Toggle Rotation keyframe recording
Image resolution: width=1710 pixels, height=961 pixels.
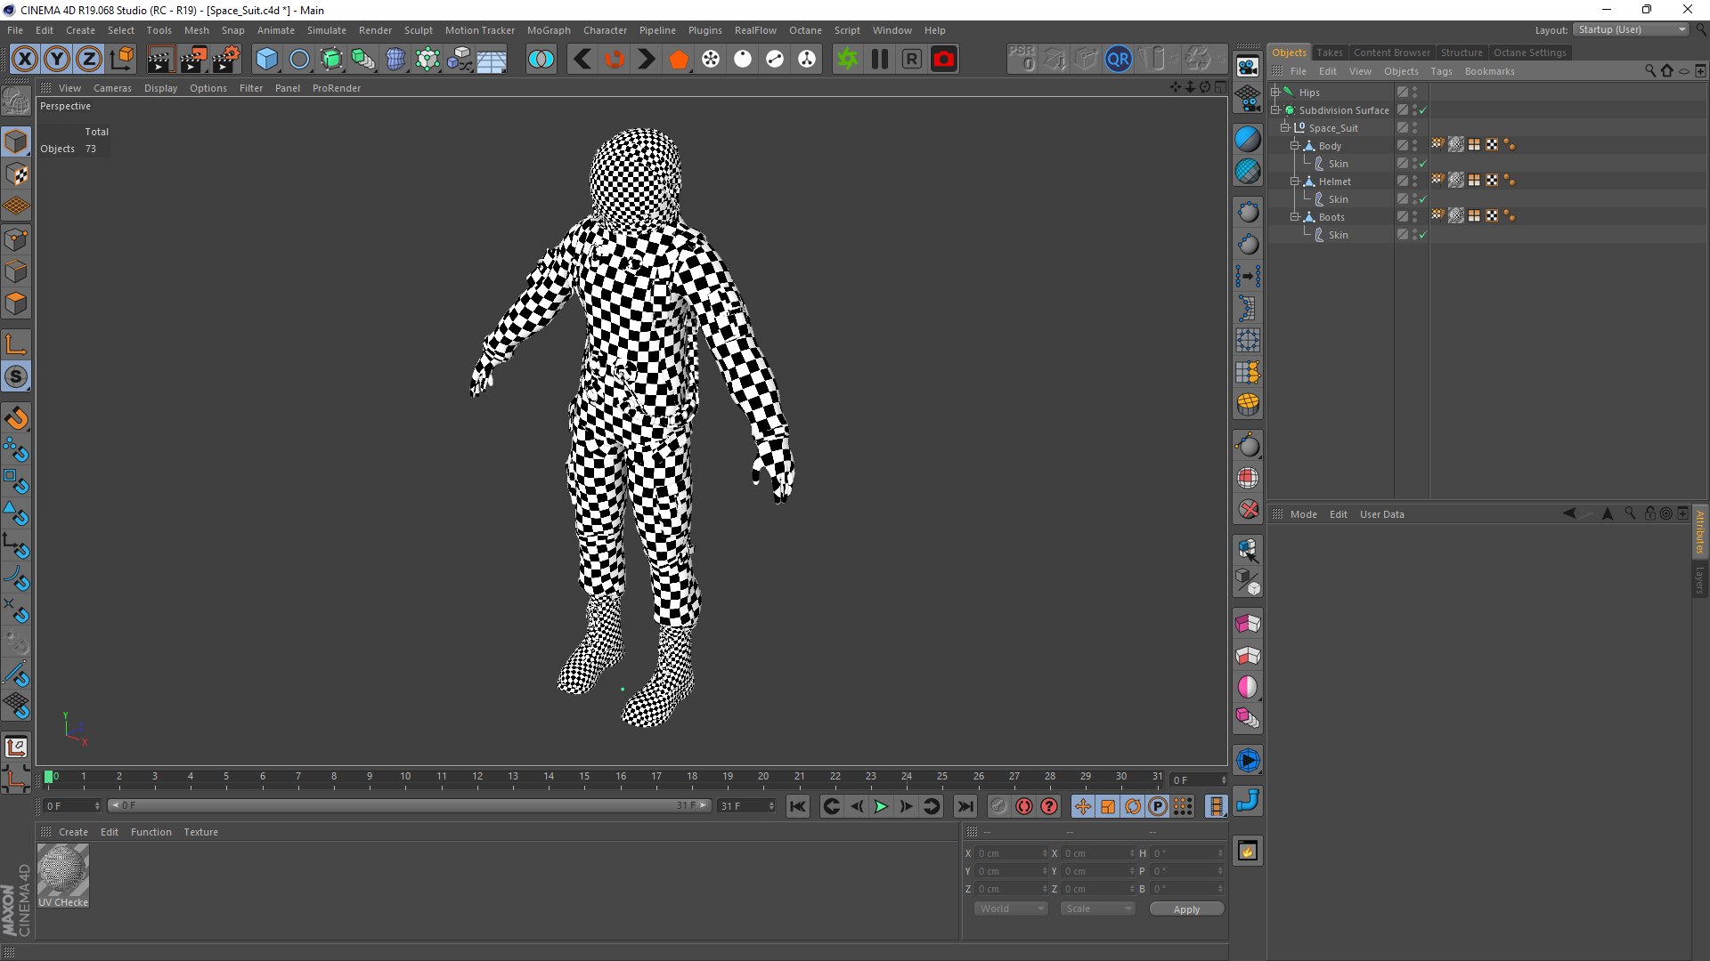(x=1132, y=806)
